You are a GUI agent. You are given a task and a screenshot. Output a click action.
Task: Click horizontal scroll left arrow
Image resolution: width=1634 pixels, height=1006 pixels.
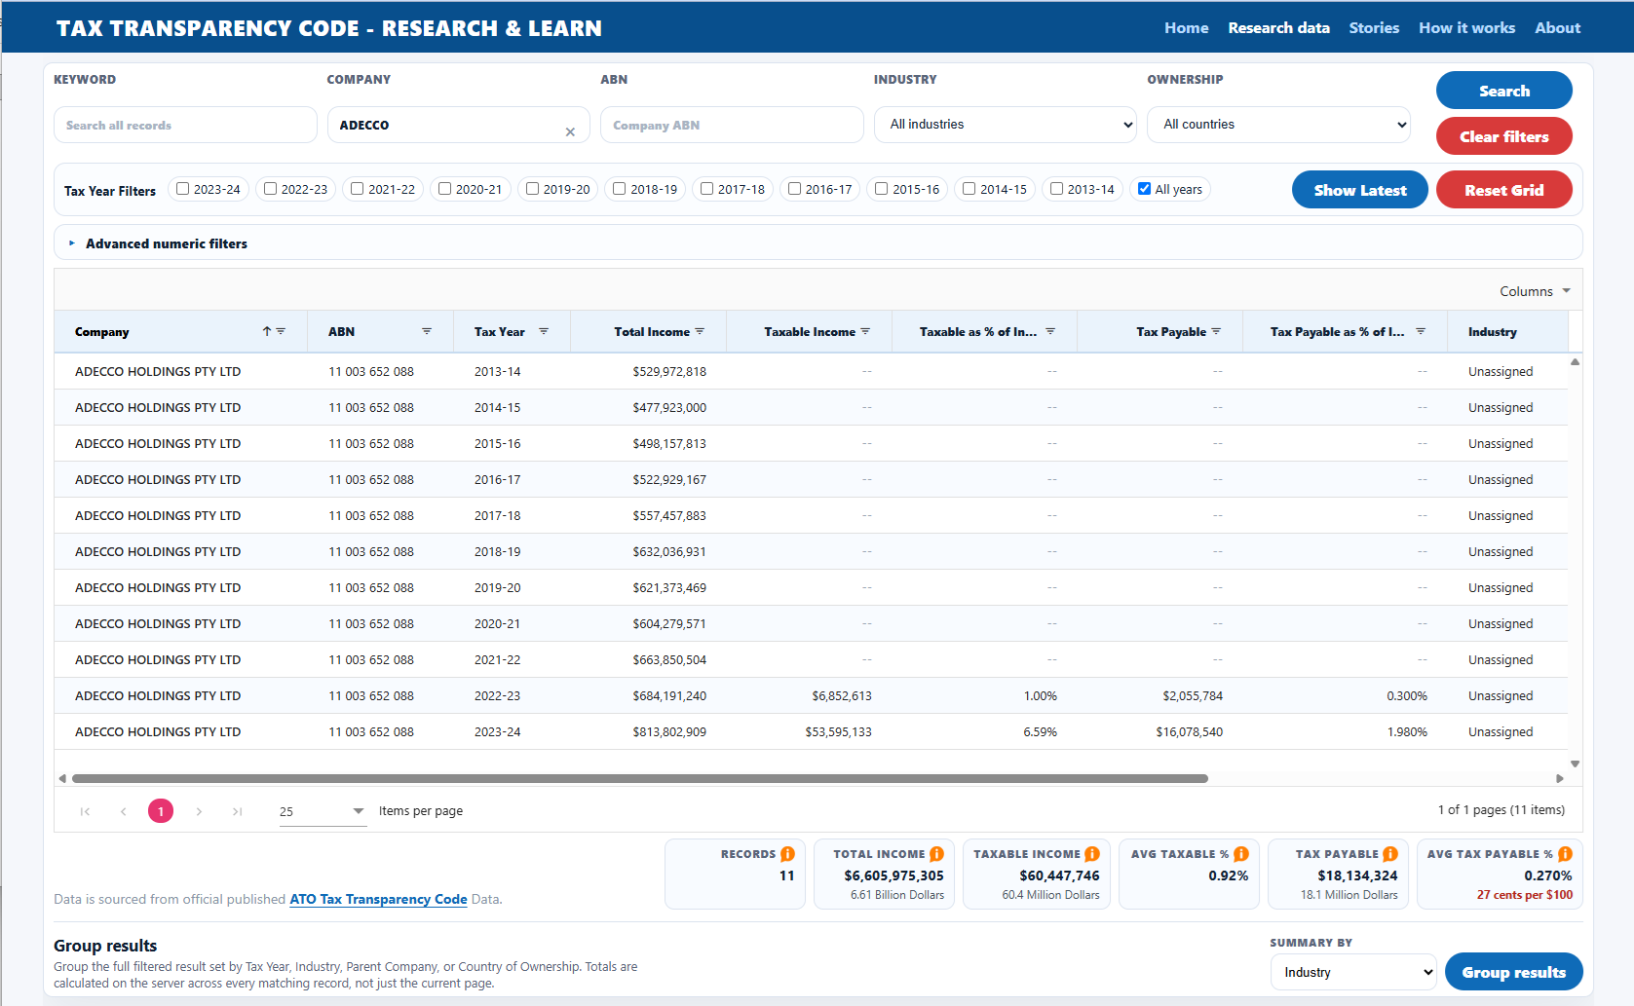62,778
